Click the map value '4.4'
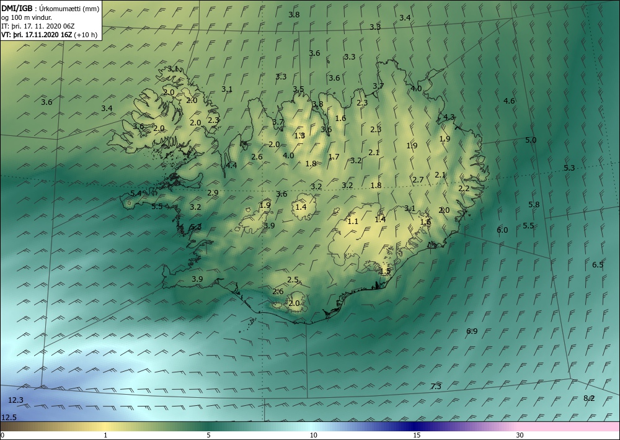The image size is (620, 440). (x=231, y=166)
